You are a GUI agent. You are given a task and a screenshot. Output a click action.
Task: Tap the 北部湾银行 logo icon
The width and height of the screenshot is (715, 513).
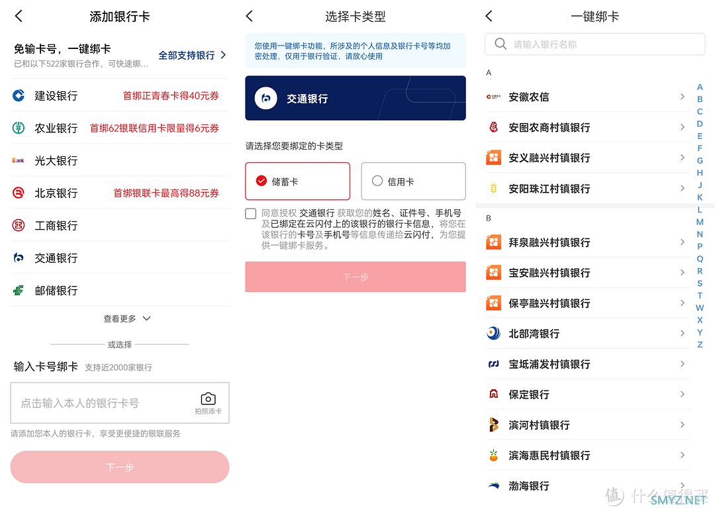[x=493, y=334]
